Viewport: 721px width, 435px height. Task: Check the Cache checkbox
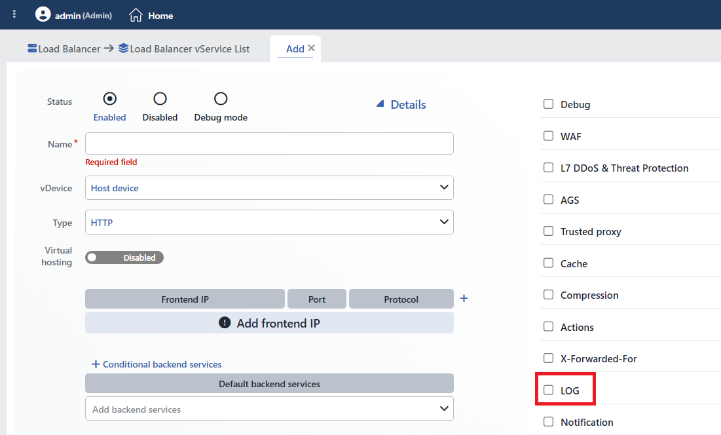coord(549,263)
